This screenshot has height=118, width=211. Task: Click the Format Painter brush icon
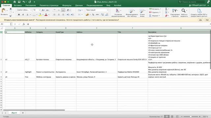11,16
